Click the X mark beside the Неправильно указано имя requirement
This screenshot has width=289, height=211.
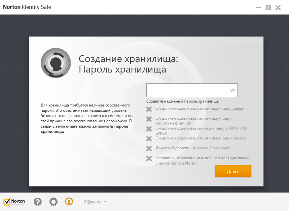tap(149, 158)
